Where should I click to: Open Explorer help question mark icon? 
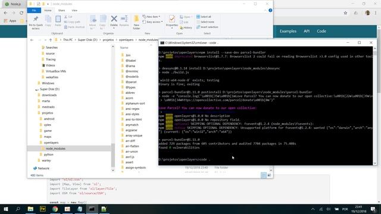[270, 11]
